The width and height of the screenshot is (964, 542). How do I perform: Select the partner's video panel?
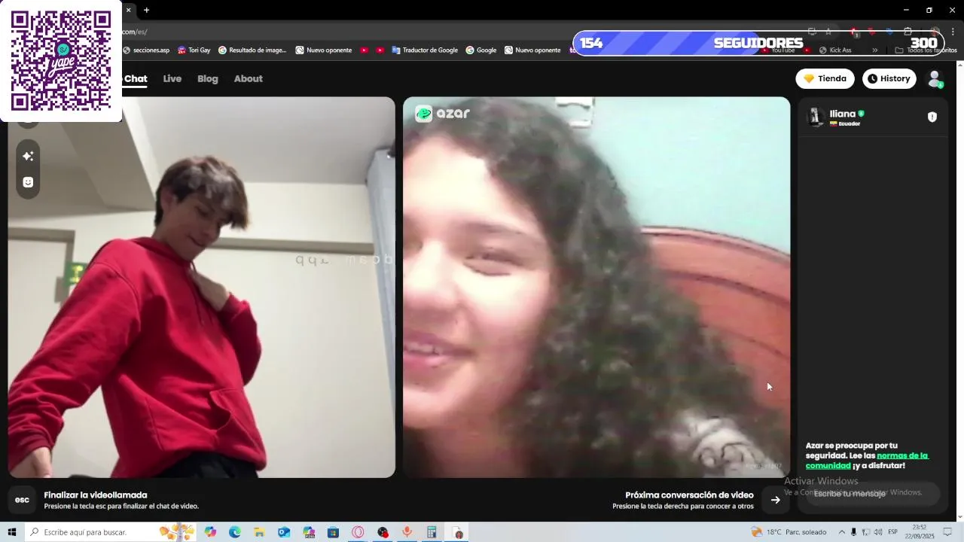point(596,287)
